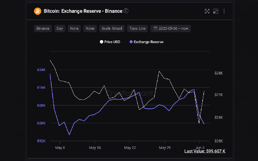Click the orange Bitcoin logo icon
The height and width of the screenshot is (161, 258).
point(37,11)
